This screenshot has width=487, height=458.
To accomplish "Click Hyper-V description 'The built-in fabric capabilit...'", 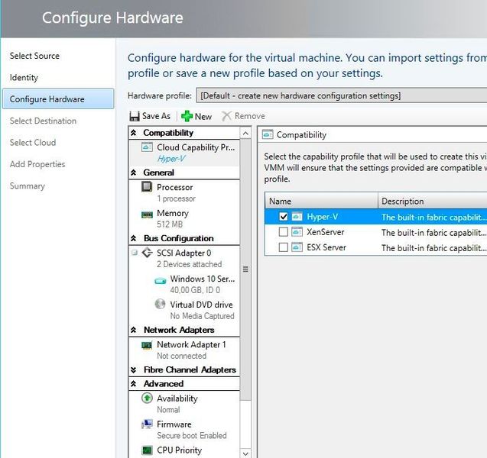I will [434, 217].
